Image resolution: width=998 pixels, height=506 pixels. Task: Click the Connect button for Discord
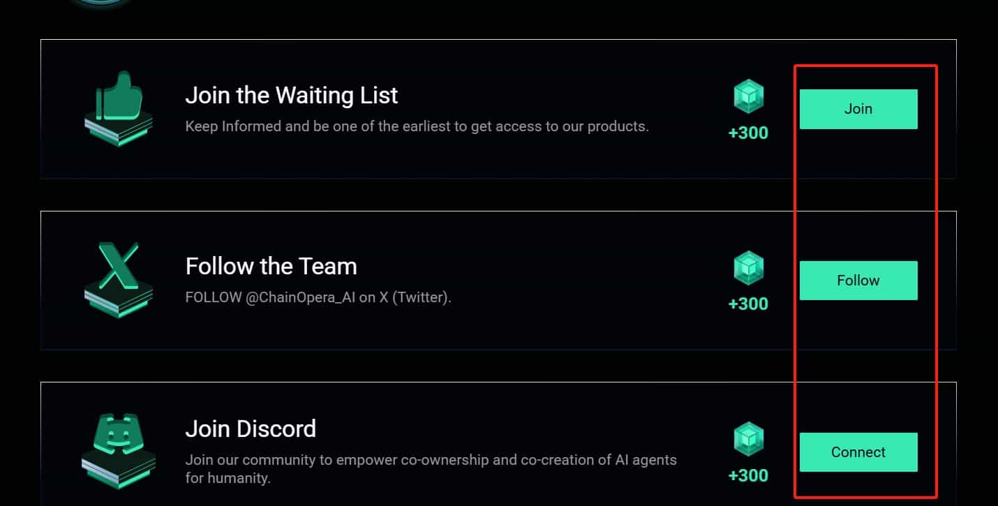click(x=858, y=452)
